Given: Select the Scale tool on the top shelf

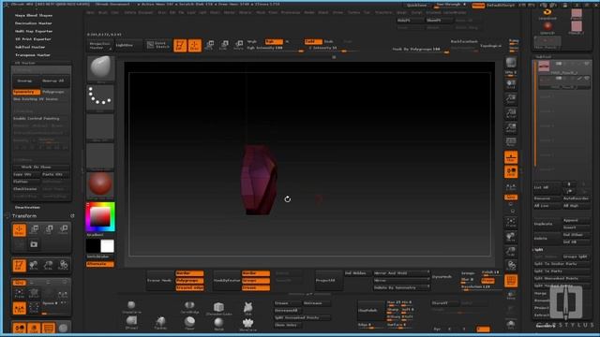Looking at the screenshot, I should pyautogui.click(x=224, y=45).
